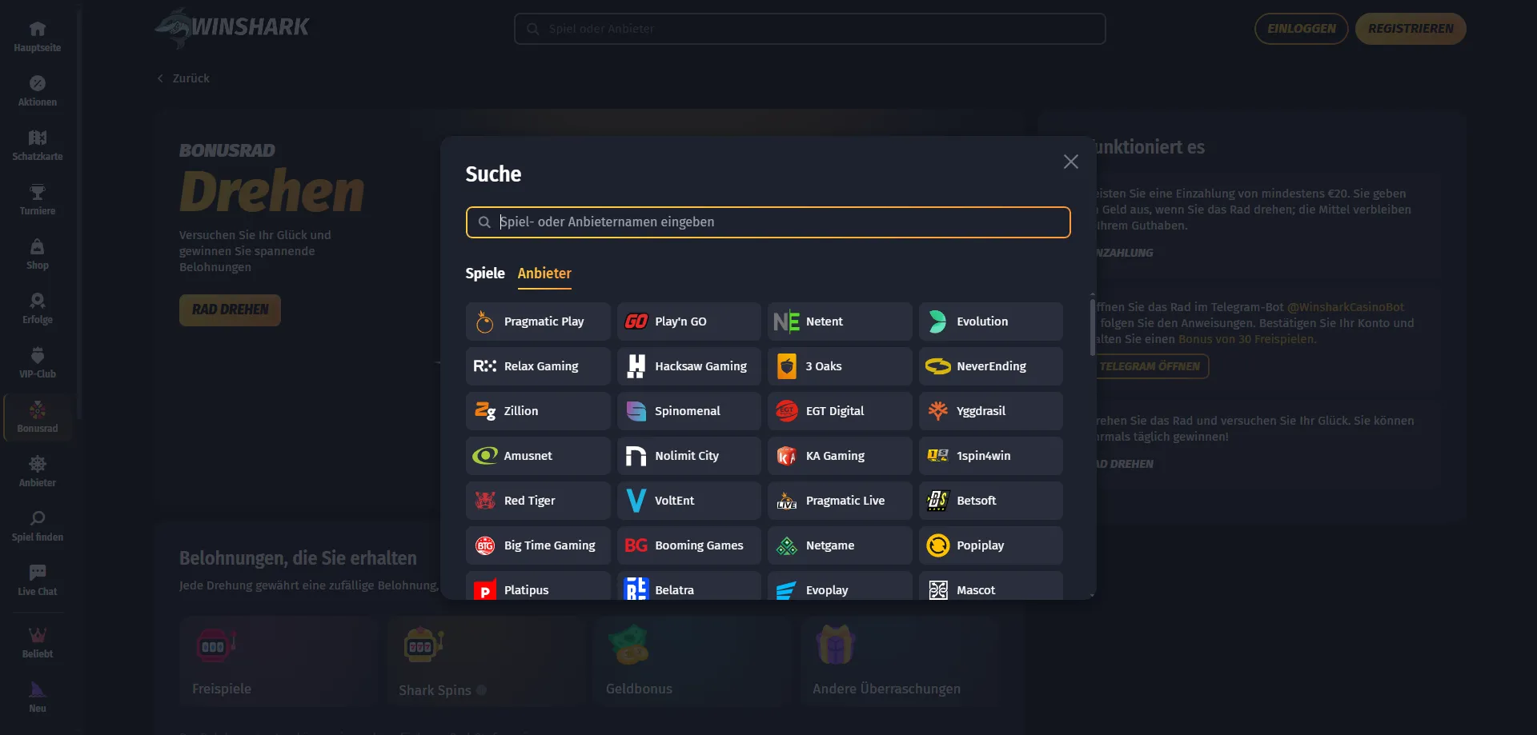Open Schatzkarte in the sidebar

pyautogui.click(x=37, y=146)
